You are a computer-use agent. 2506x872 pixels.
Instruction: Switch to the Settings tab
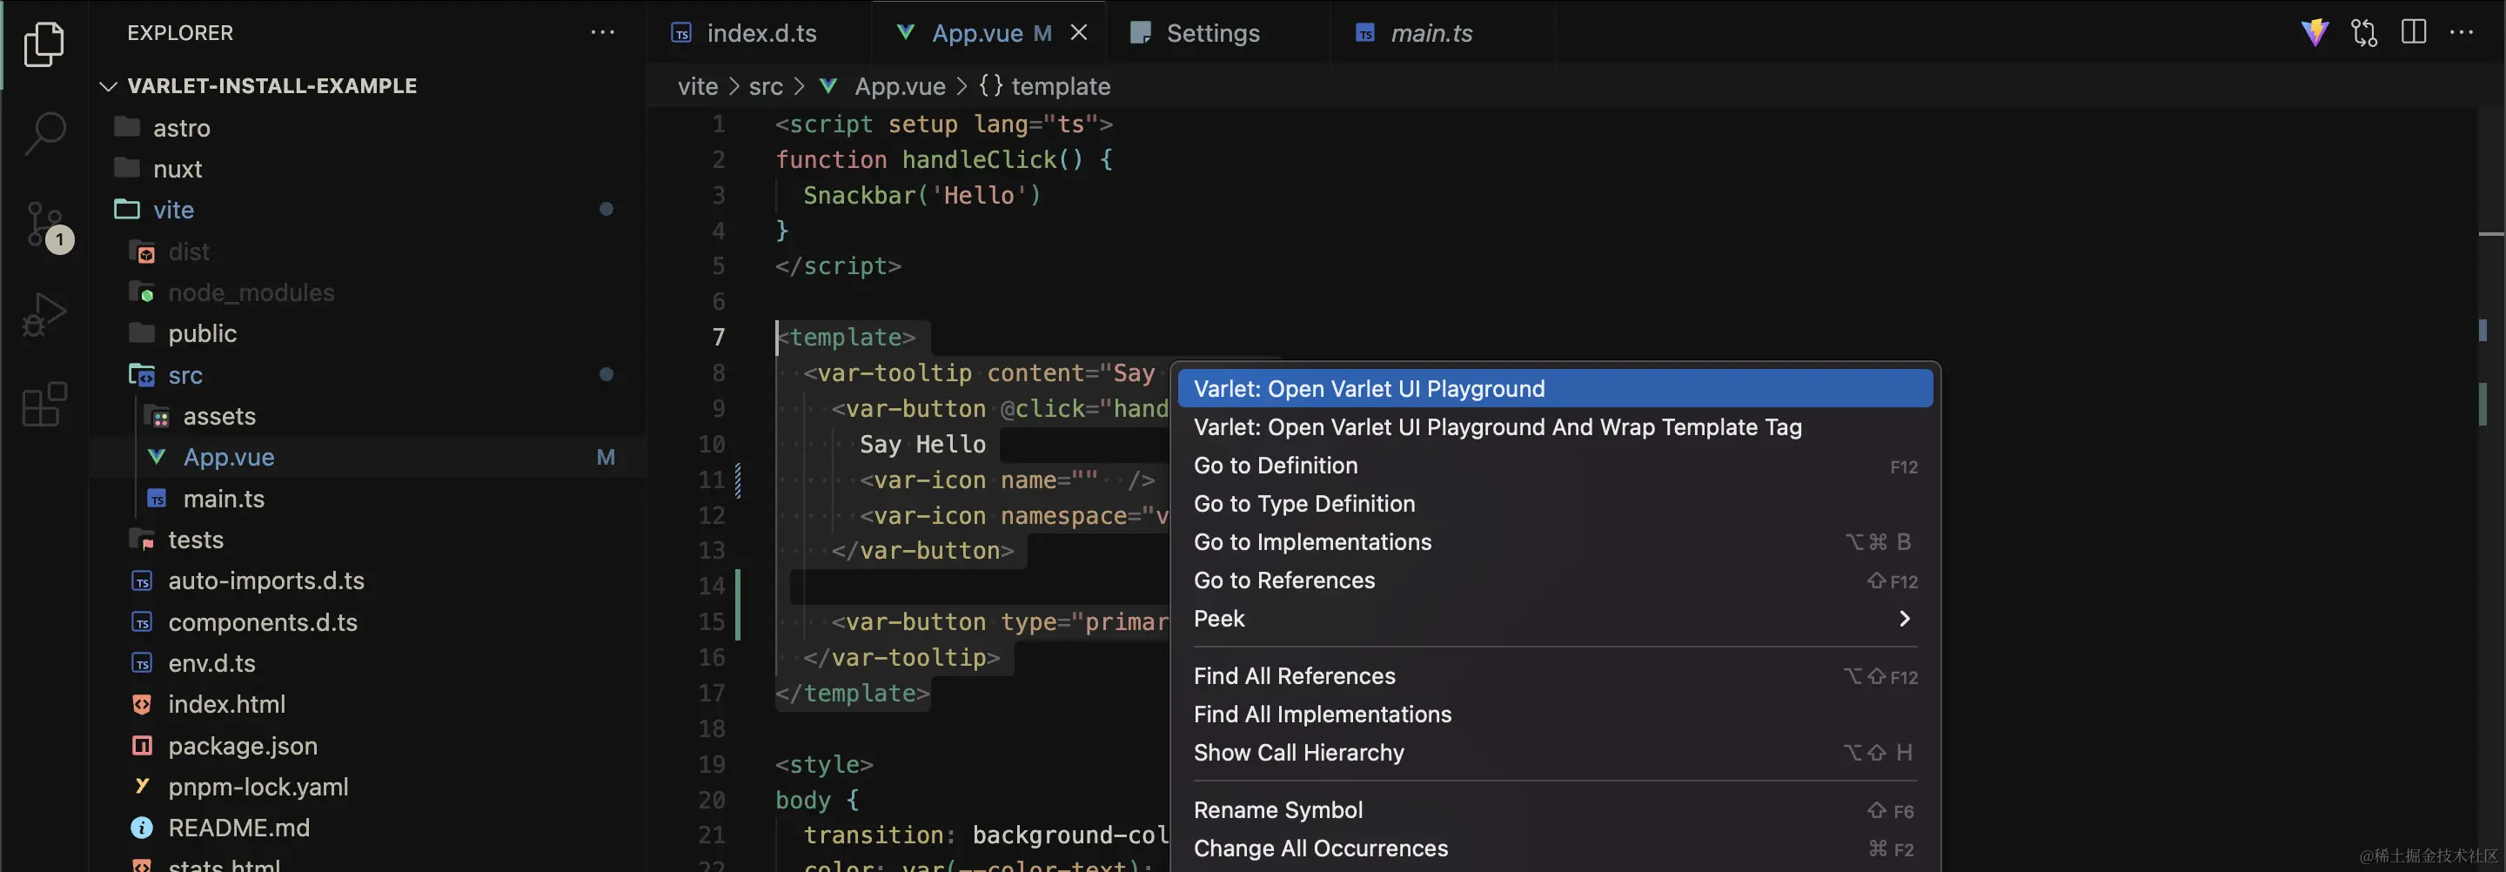point(1217,33)
